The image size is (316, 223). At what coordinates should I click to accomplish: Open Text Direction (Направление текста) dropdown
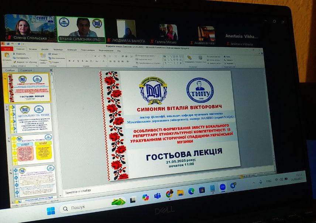(145, 56)
